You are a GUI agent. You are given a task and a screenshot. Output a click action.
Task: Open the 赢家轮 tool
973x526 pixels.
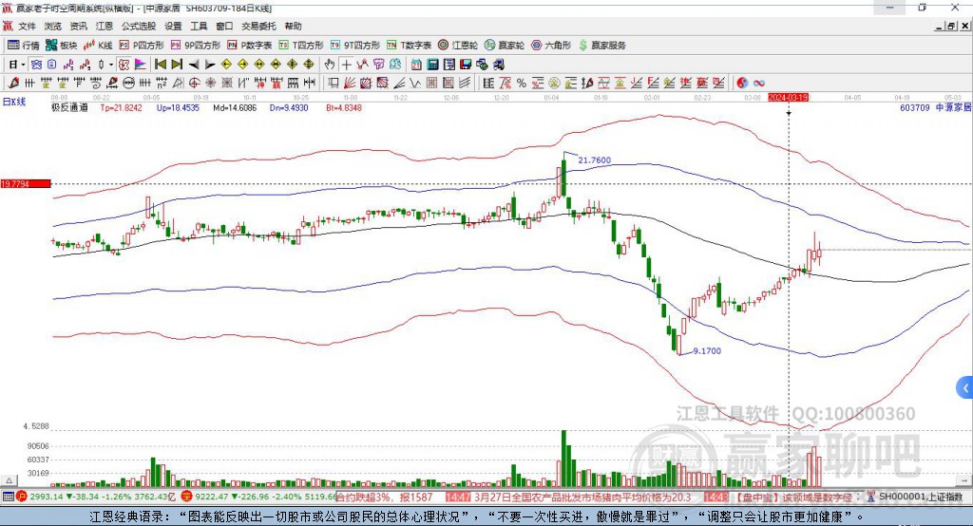tap(505, 46)
